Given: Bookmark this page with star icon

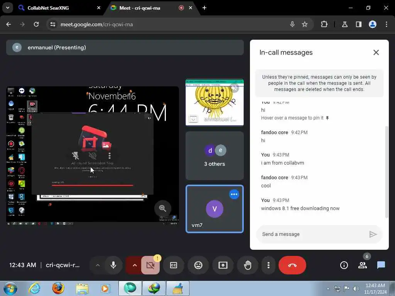Looking at the screenshot, I should point(305,24).
